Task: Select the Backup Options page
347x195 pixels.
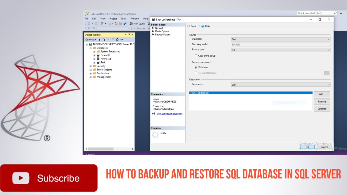Action: (163, 35)
